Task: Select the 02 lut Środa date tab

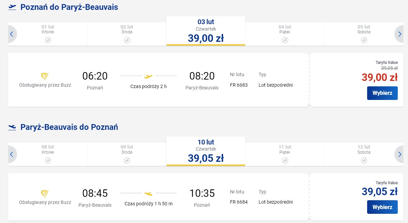Action: [x=127, y=34]
